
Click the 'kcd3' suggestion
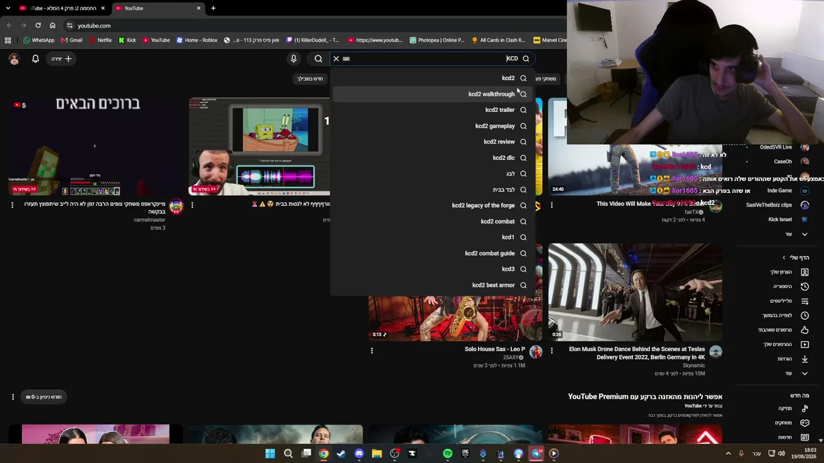(x=433, y=269)
